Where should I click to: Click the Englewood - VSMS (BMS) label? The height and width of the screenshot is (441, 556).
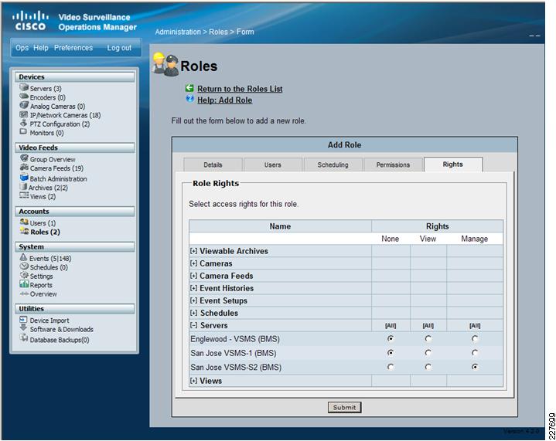point(235,339)
